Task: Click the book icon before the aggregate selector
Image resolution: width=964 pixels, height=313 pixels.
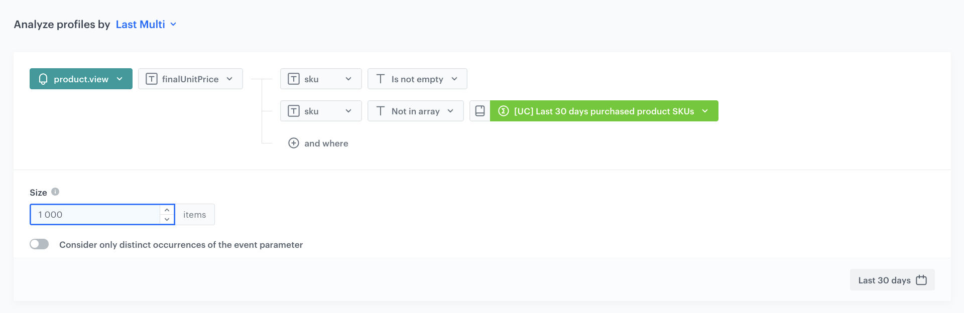Action: click(480, 111)
